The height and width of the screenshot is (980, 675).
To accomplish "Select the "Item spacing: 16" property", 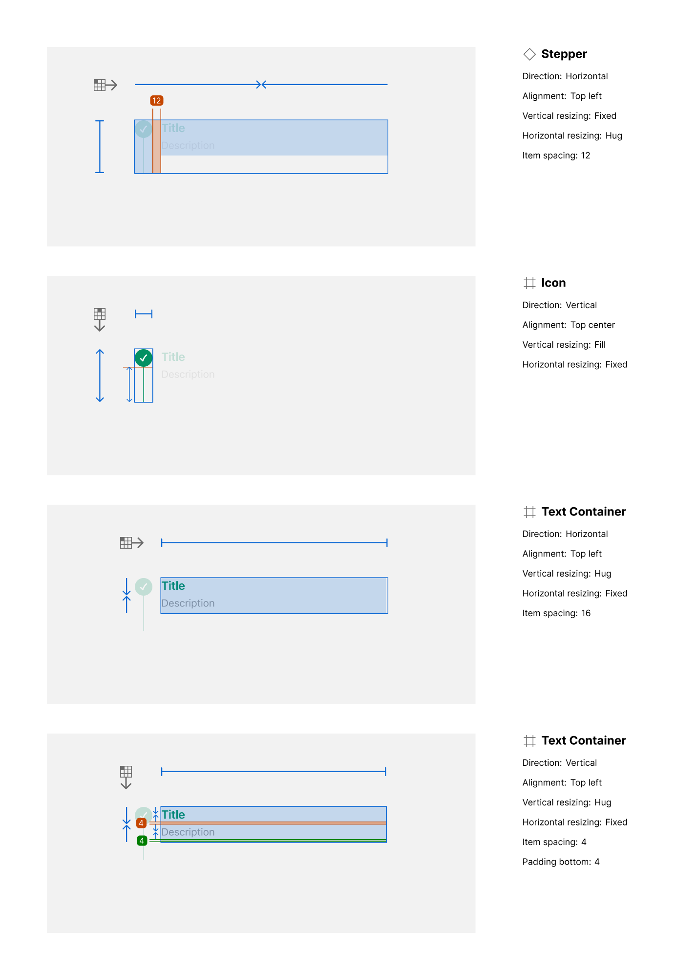I will [556, 613].
